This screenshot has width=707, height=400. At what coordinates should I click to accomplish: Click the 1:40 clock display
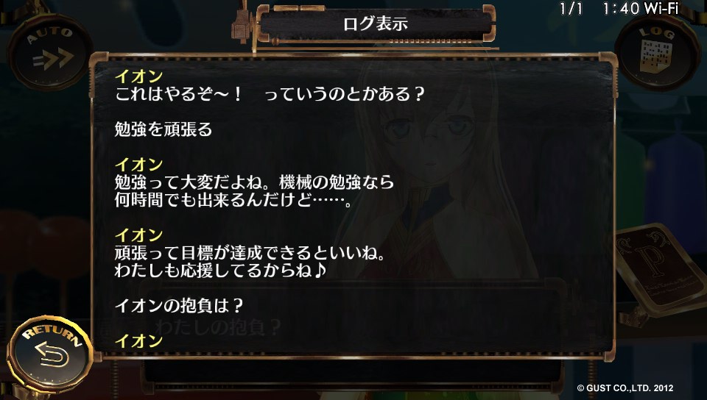tap(621, 8)
